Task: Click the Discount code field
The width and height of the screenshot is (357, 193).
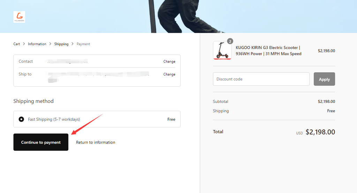Action: pyautogui.click(x=261, y=79)
